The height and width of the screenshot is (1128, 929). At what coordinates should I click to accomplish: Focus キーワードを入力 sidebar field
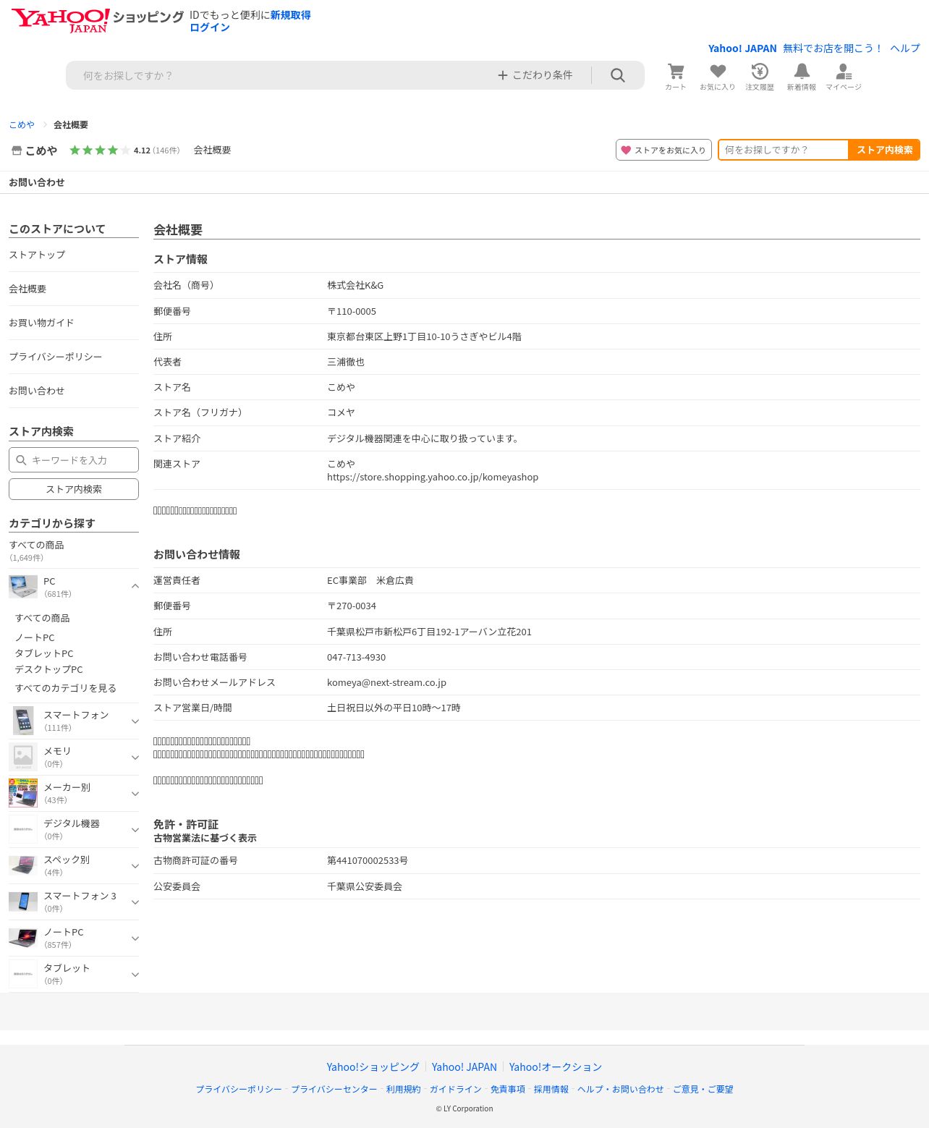point(74,460)
